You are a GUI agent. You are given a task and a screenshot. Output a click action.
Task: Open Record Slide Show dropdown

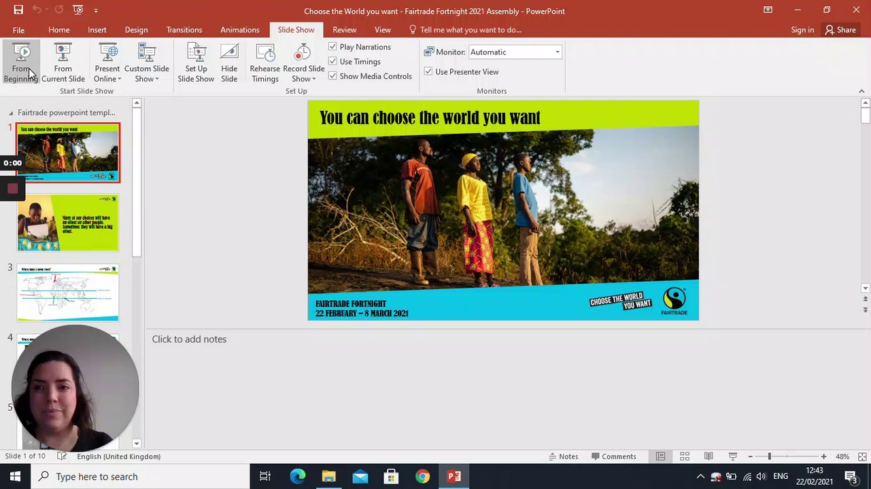pyautogui.click(x=303, y=63)
